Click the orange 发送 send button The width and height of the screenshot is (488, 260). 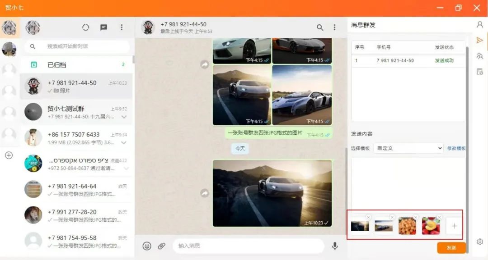tap(451, 247)
